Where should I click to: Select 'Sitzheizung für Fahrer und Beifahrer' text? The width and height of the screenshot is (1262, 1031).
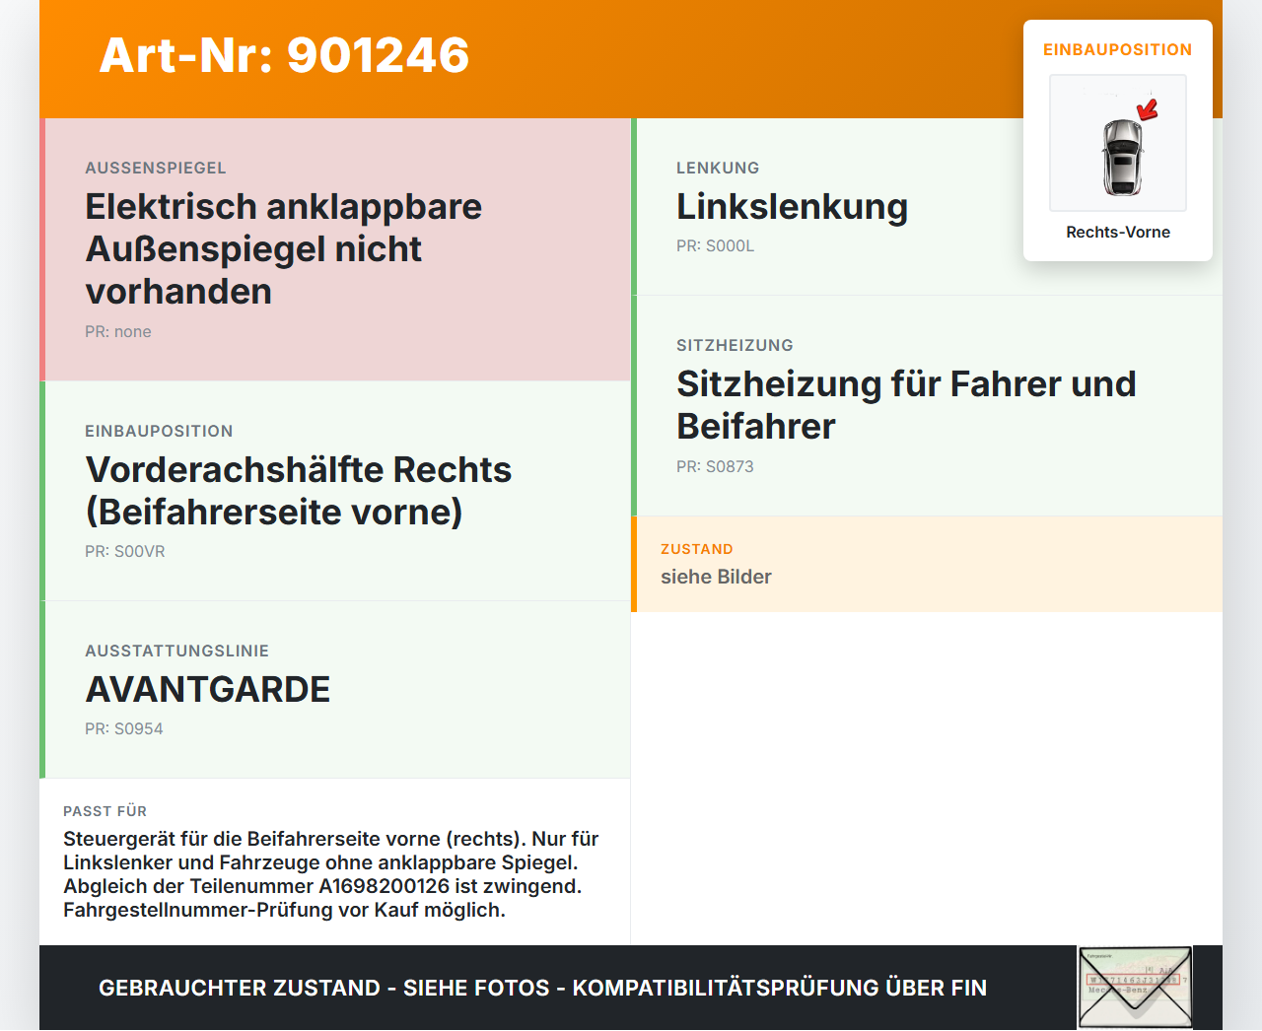(x=906, y=405)
